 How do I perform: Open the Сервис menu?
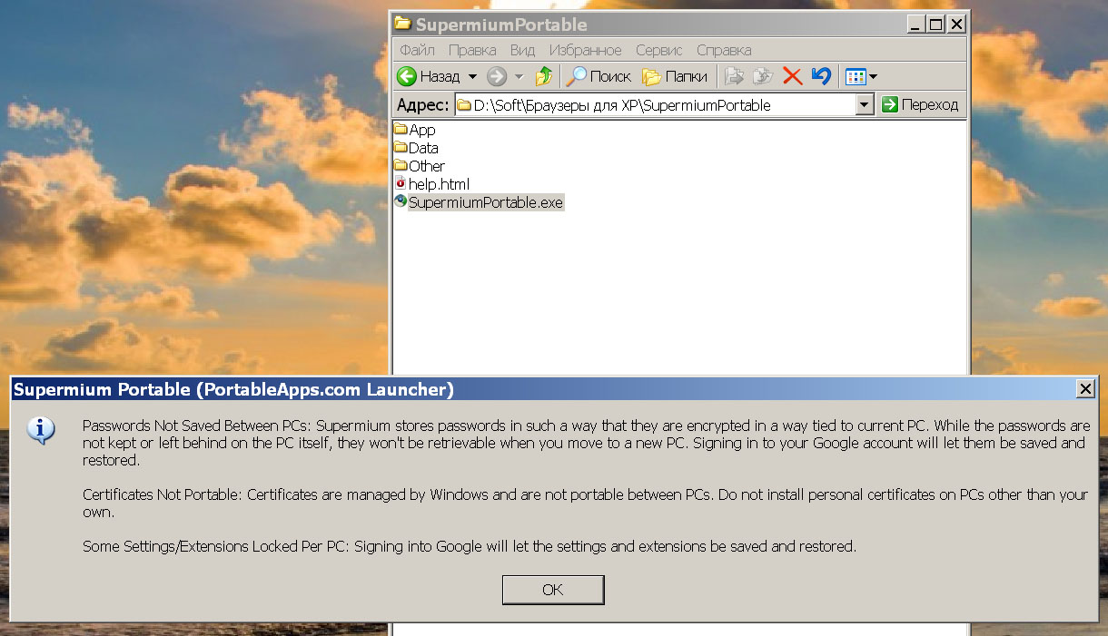click(x=660, y=50)
